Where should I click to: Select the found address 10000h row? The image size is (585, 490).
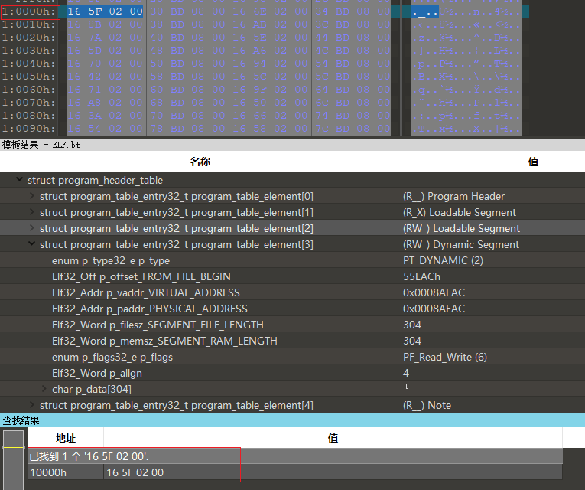295,472
